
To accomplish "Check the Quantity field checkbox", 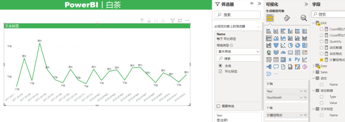I will pyautogui.click(x=321, y=41).
